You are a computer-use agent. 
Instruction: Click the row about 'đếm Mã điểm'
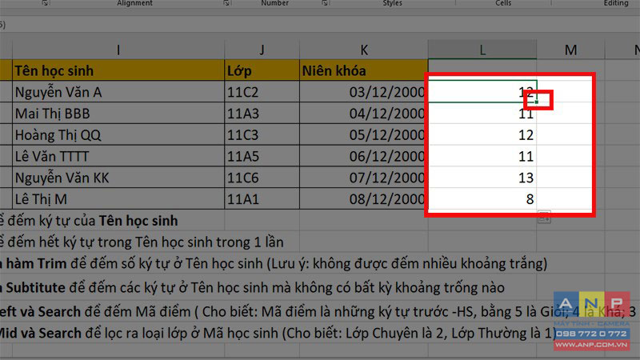[318, 311]
